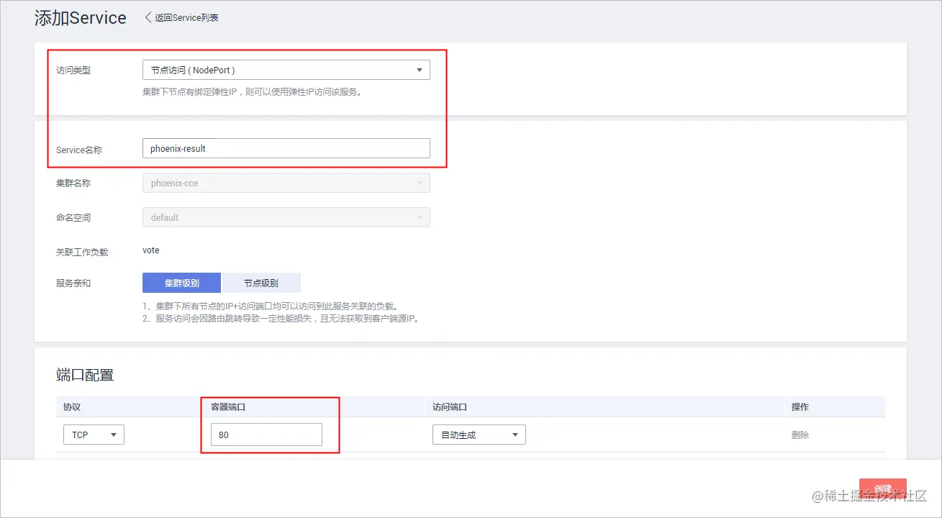The width and height of the screenshot is (942, 518).
Task: Click the 服务亲和 label
Action: pos(73,283)
